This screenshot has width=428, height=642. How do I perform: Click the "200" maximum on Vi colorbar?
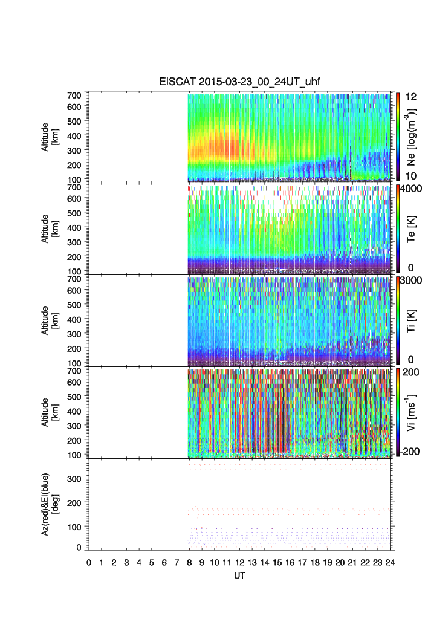point(411,372)
